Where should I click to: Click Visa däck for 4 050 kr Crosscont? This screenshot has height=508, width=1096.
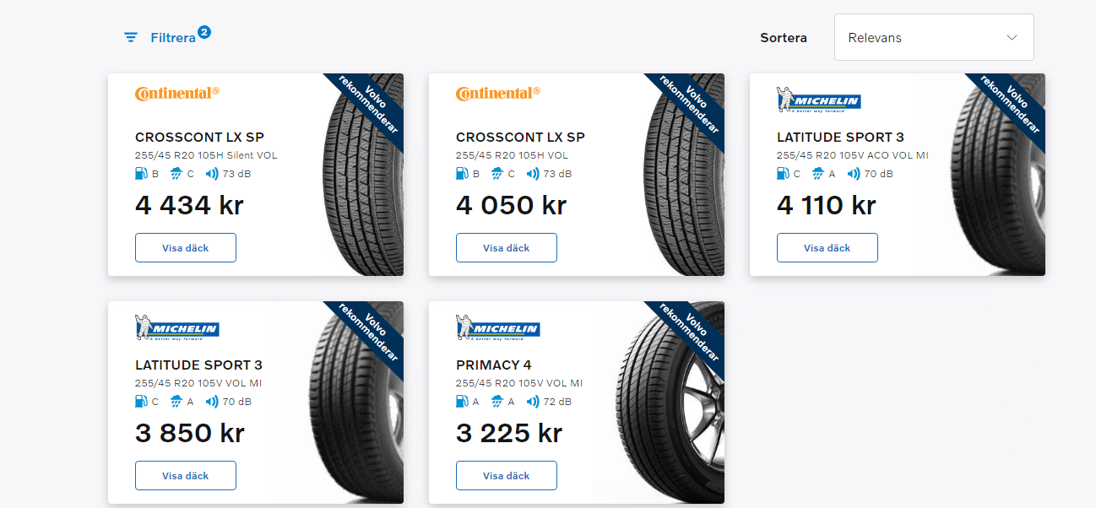tap(507, 248)
